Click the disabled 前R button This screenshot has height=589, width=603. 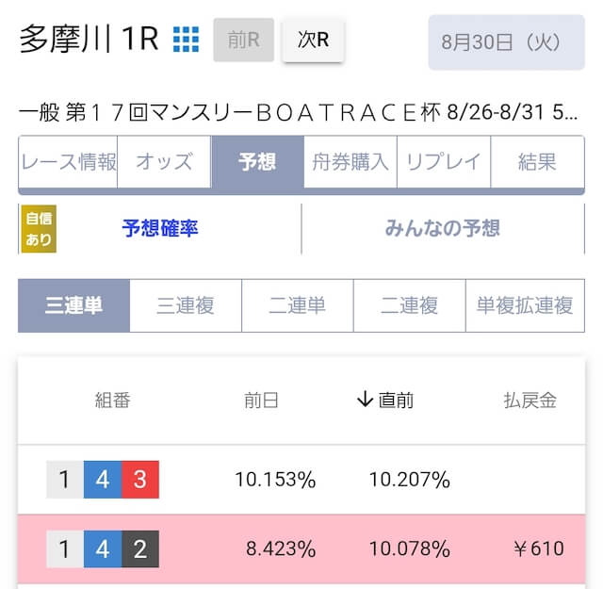pyautogui.click(x=244, y=40)
